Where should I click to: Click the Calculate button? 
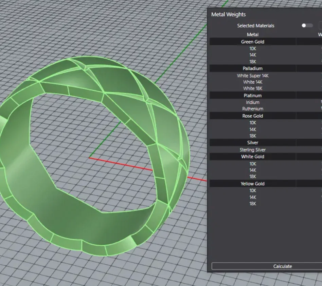click(267, 266)
